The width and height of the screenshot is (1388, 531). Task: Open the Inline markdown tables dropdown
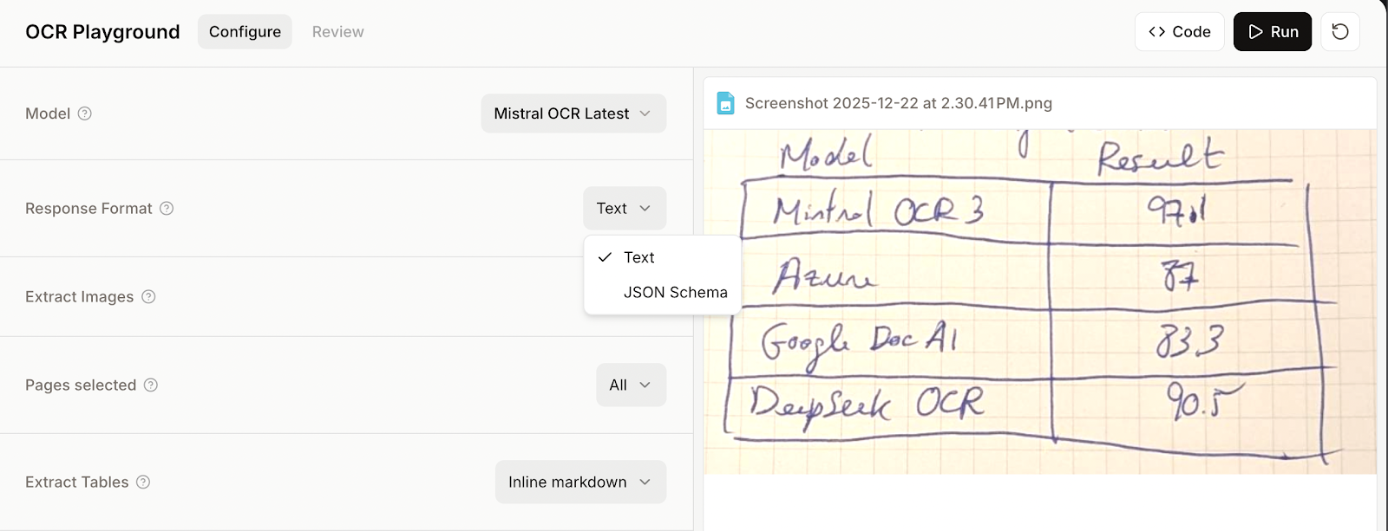(x=580, y=482)
